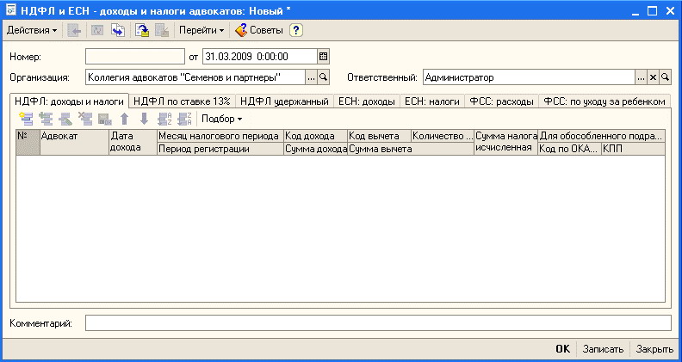The image size is (682, 362).
Task: Click the sort ascending A-Z icon
Action: click(164, 119)
